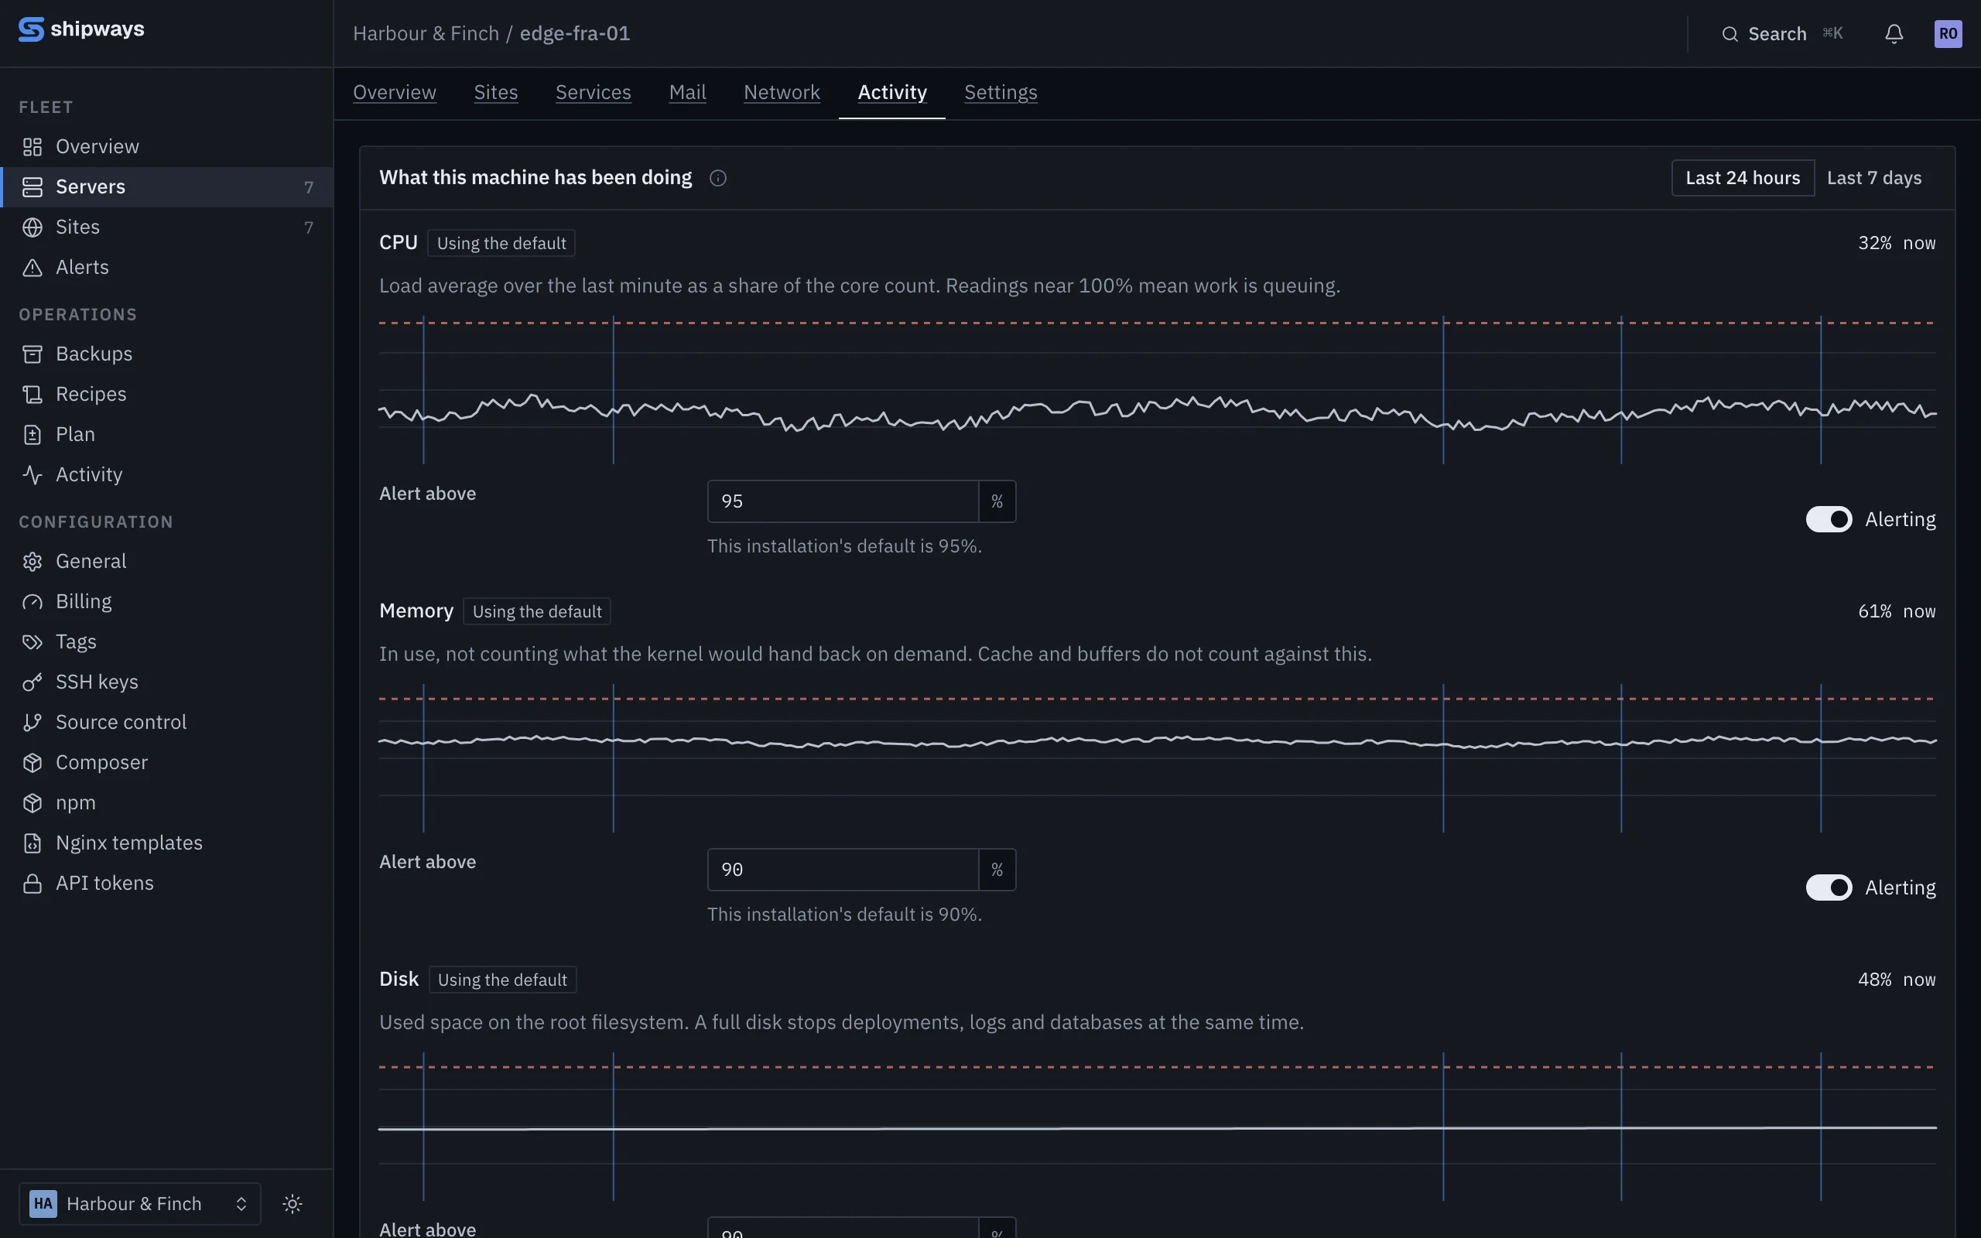
Task: Click the Memory 'Using the default' badge
Action: [537, 611]
